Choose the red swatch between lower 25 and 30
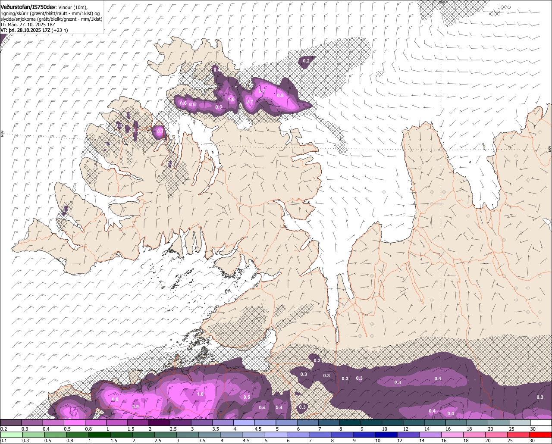This screenshot has width=552, height=444. [x=519, y=435]
